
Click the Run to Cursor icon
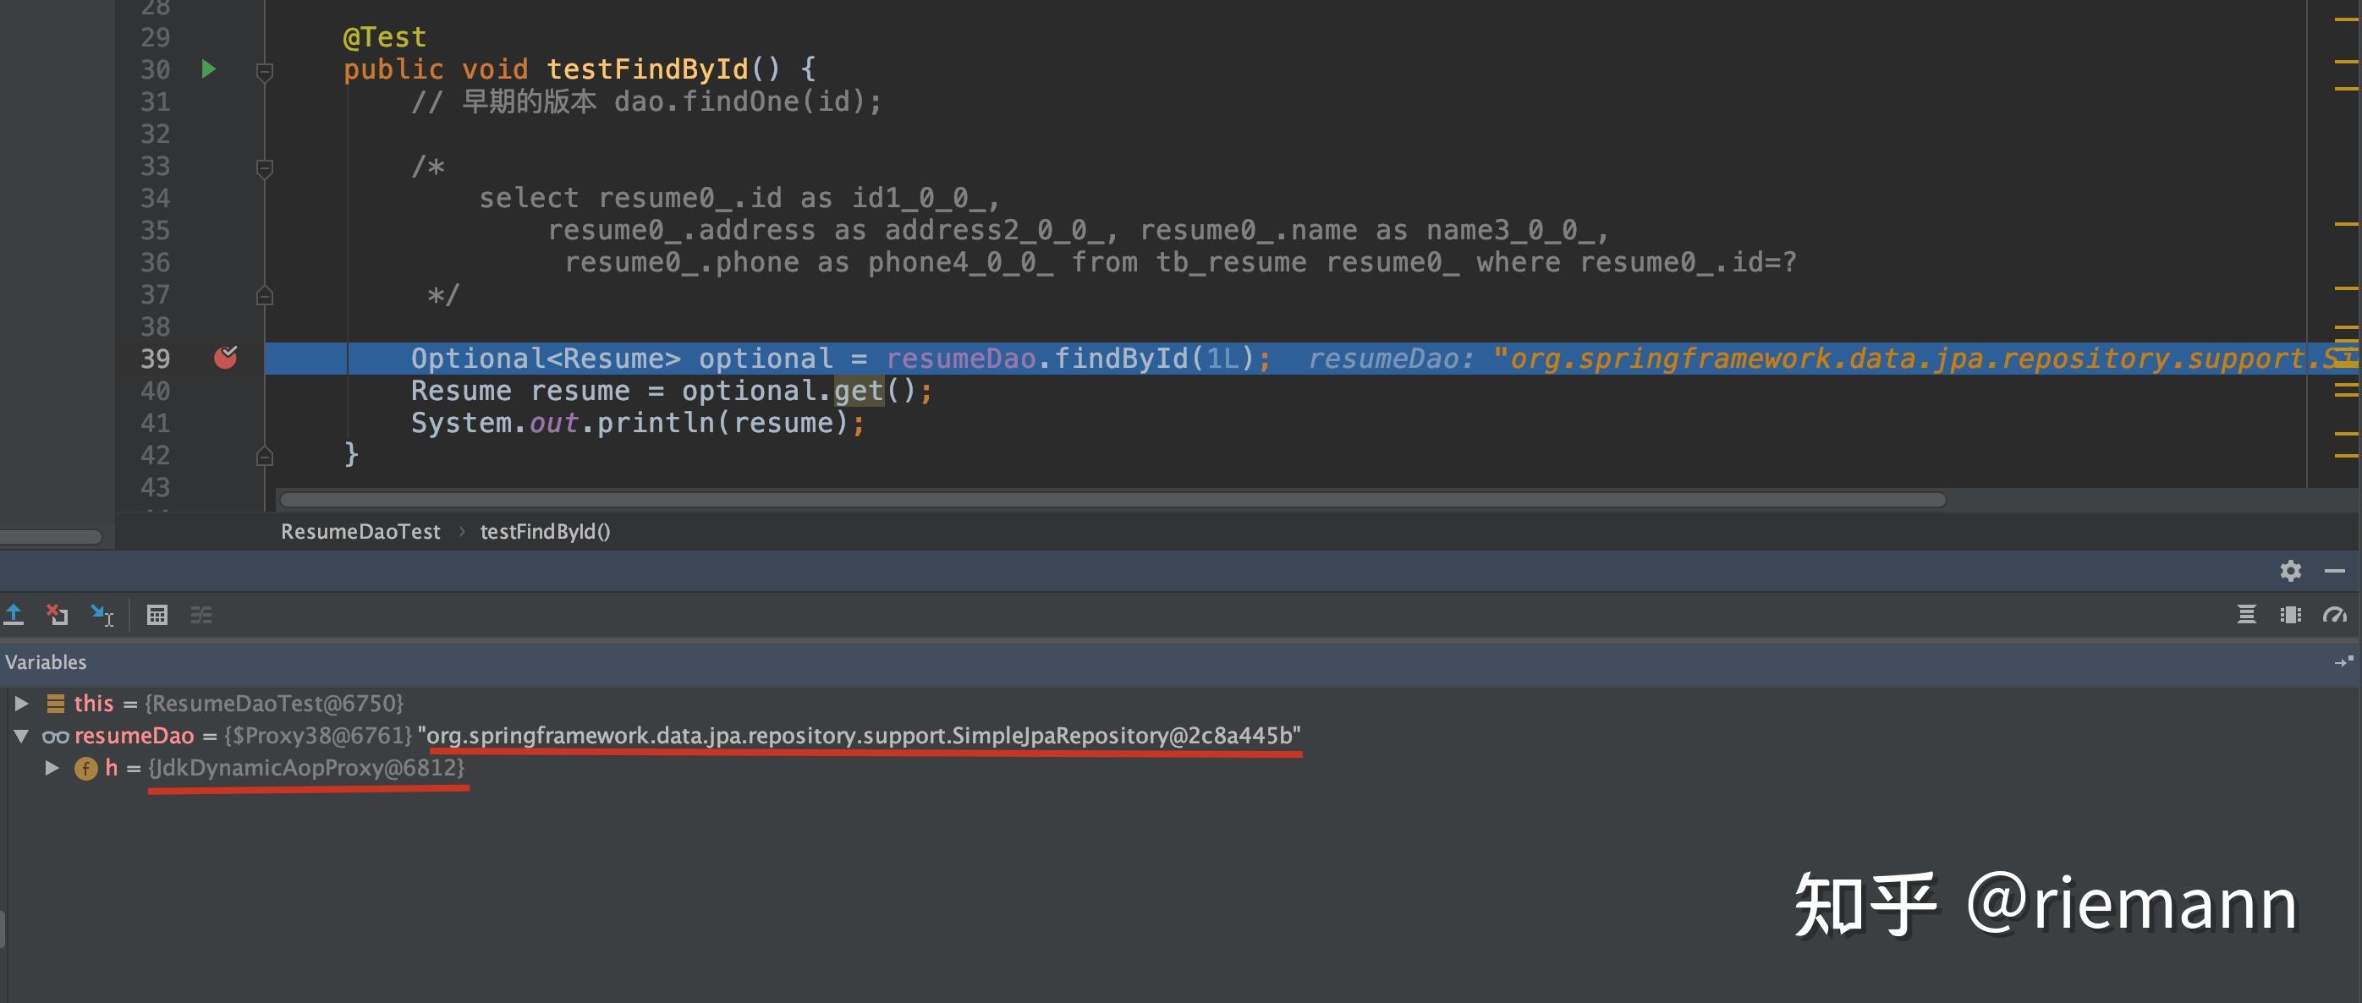tap(102, 614)
